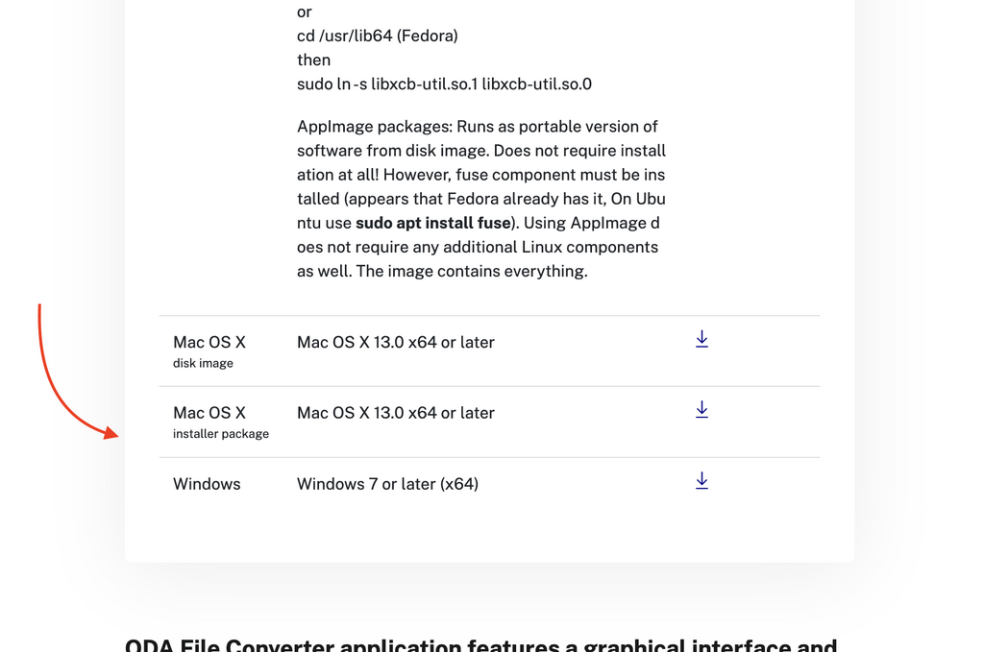Click the 'cd /usr/lib64 (Fedora)' line

point(378,36)
